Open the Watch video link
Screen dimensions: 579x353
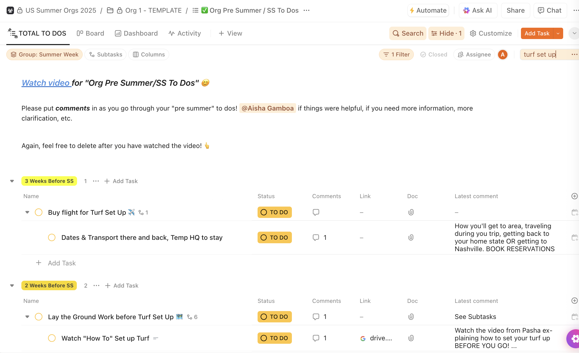coord(46,83)
